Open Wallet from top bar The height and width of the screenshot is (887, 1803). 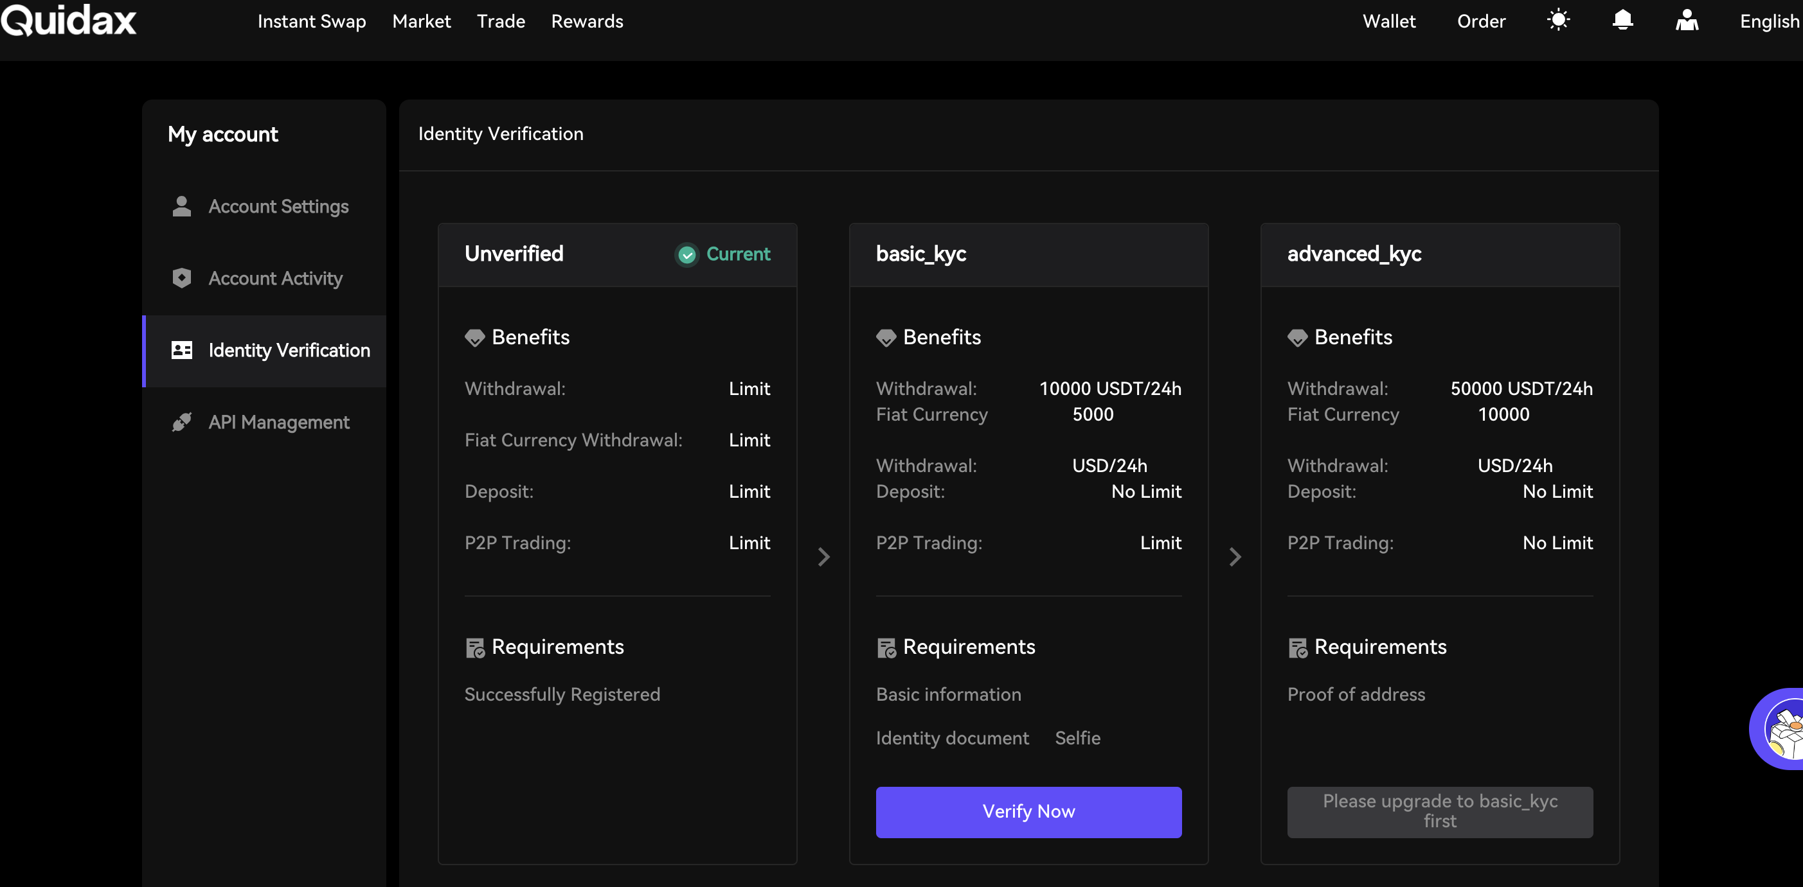1388,22
